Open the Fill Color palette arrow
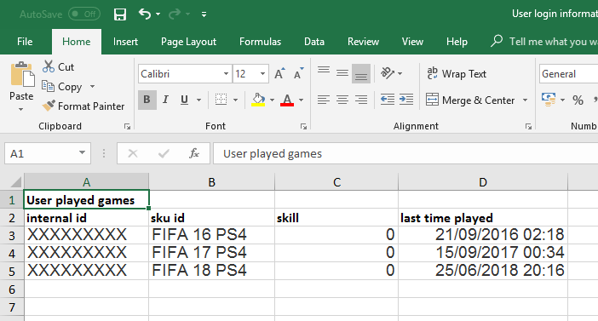The image size is (598, 321). click(272, 100)
